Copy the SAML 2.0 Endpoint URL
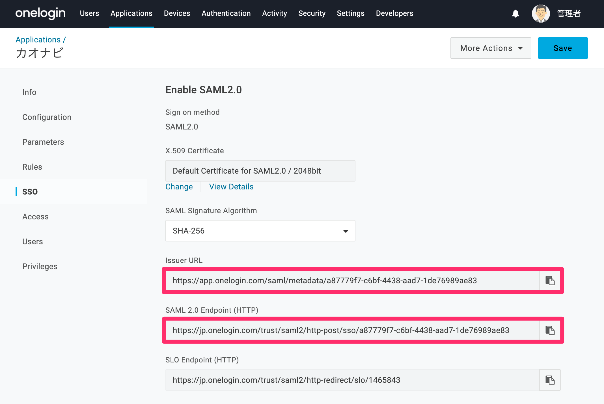604x404 pixels. pyautogui.click(x=550, y=330)
